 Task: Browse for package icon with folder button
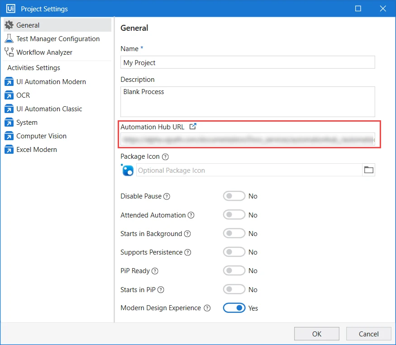pos(368,170)
